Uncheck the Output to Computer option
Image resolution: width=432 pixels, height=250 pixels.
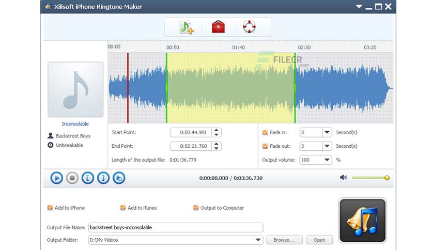click(x=196, y=208)
